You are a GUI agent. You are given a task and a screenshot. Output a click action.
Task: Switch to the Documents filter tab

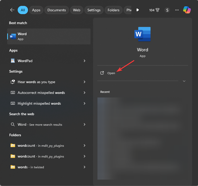pyautogui.click(x=57, y=10)
